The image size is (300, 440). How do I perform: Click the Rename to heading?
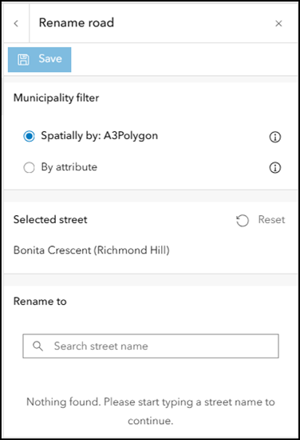click(40, 301)
